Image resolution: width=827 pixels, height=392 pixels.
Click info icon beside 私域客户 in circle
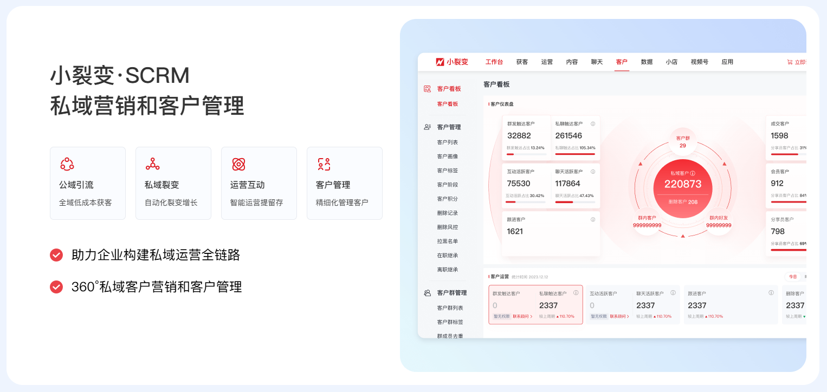pyautogui.click(x=693, y=173)
